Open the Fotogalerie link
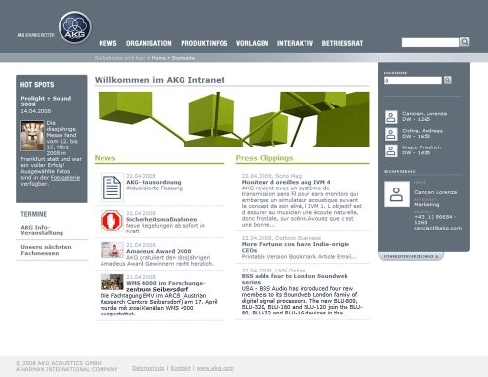 [x=65, y=178]
